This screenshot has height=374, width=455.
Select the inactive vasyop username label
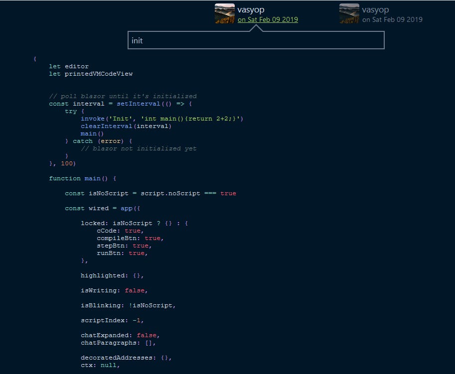pos(375,9)
